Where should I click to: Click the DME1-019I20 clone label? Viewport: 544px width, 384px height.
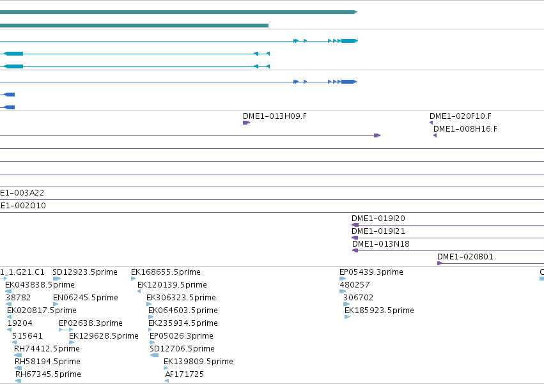click(x=378, y=219)
